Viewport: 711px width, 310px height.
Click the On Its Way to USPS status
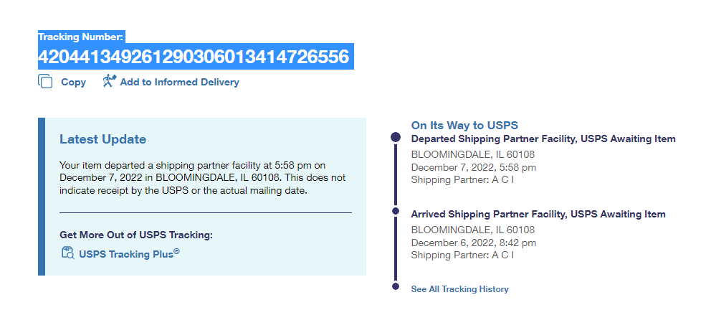[x=464, y=126]
